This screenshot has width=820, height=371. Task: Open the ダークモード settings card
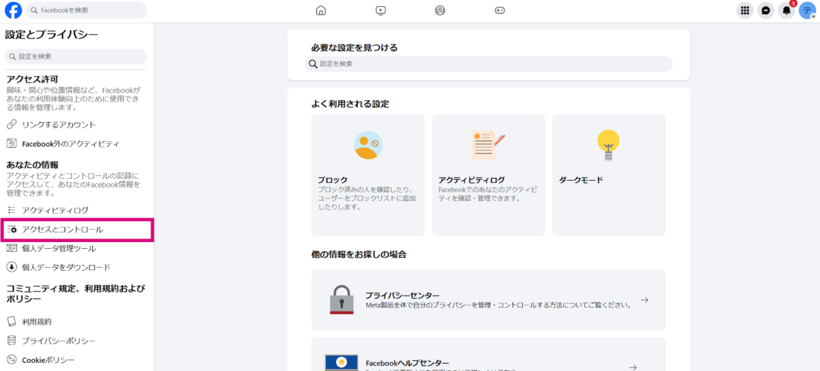(x=608, y=175)
